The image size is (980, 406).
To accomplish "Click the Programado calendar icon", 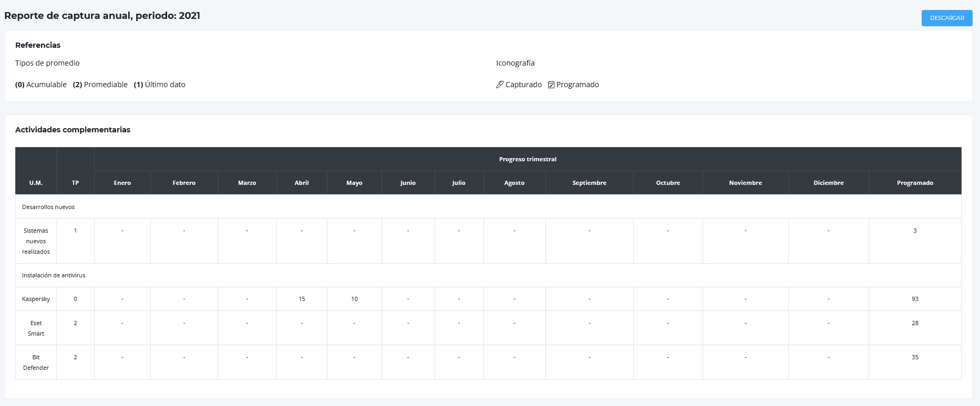I will [x=551, y=85].
